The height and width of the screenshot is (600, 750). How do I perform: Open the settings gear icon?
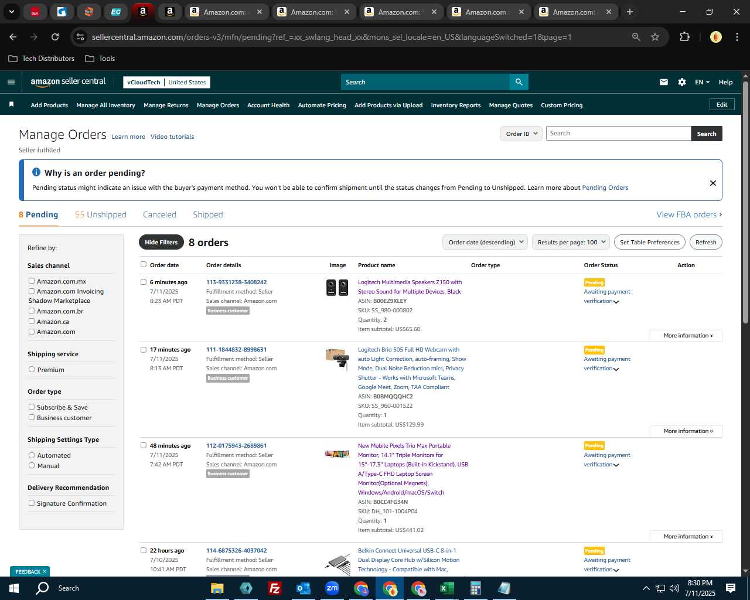682,82
